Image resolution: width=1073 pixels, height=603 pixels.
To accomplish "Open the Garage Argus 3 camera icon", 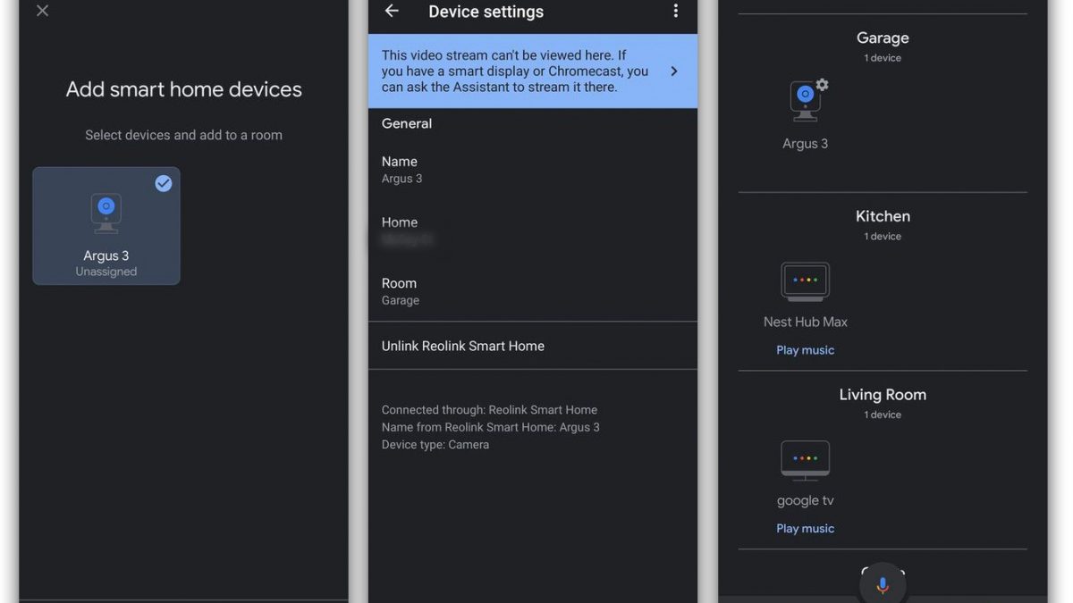I will tap(805, 102).
